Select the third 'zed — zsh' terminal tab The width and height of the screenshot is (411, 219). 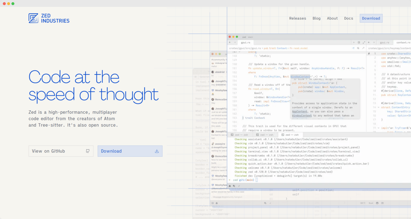click(x=290, y=135)
